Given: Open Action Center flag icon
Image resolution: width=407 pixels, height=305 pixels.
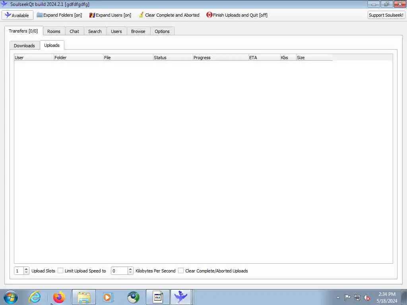Looking at the screenshot, I should click(x=347, y=297).
